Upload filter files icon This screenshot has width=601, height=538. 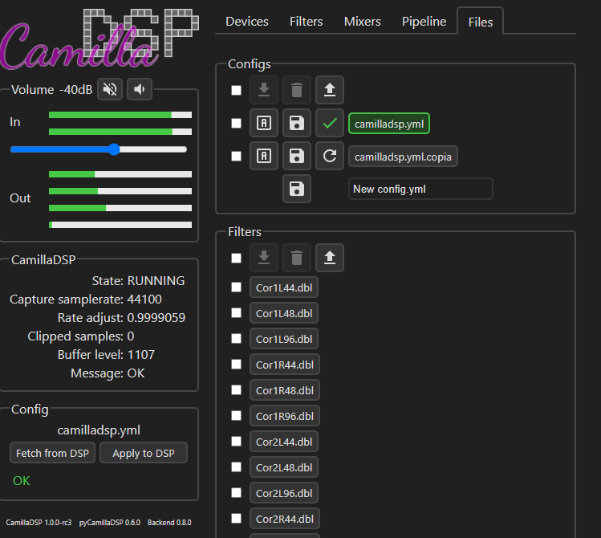pyautogui.click(x=330, y=258)
